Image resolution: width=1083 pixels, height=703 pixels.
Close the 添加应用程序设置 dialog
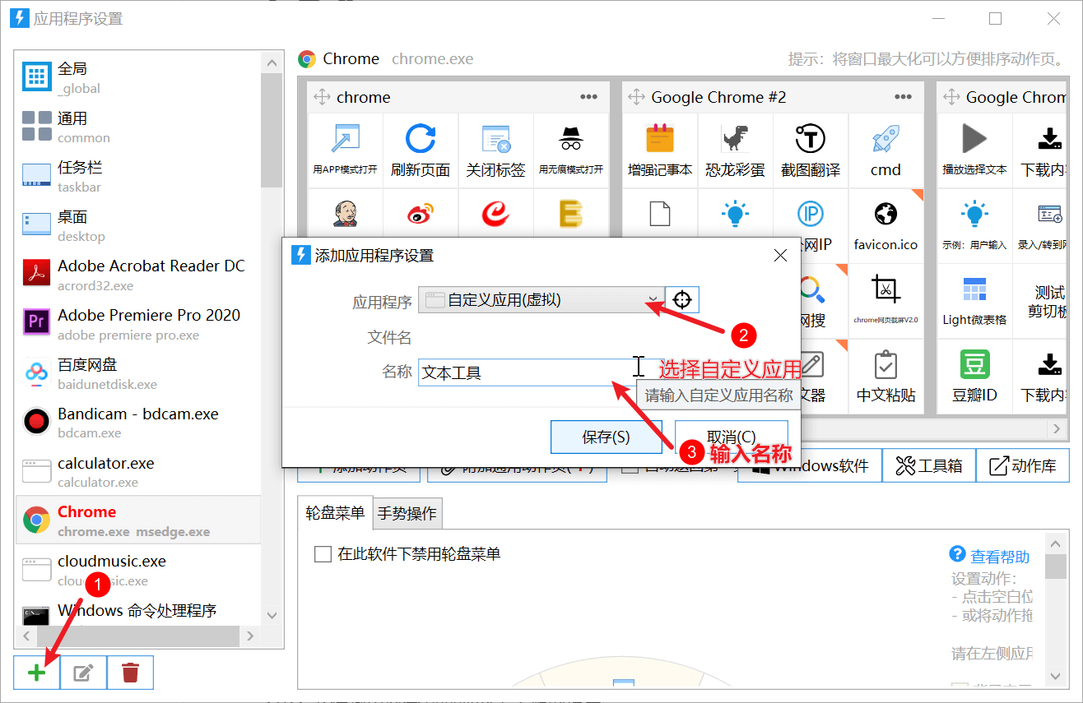pos(781,256)
